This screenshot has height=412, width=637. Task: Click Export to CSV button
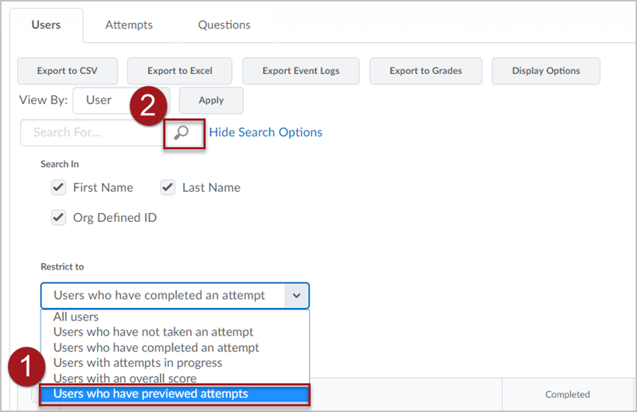coord(68,71)
